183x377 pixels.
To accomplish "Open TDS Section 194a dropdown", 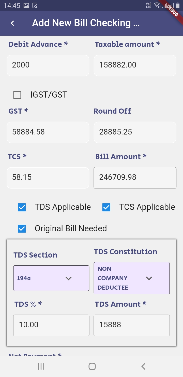I will pyautogui.click(x=51, y=278).
